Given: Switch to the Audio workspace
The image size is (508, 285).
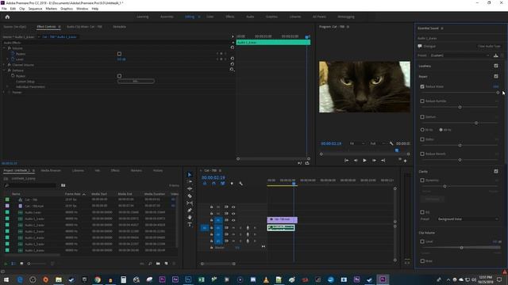Looking at the screenshot, I should 250,17.
